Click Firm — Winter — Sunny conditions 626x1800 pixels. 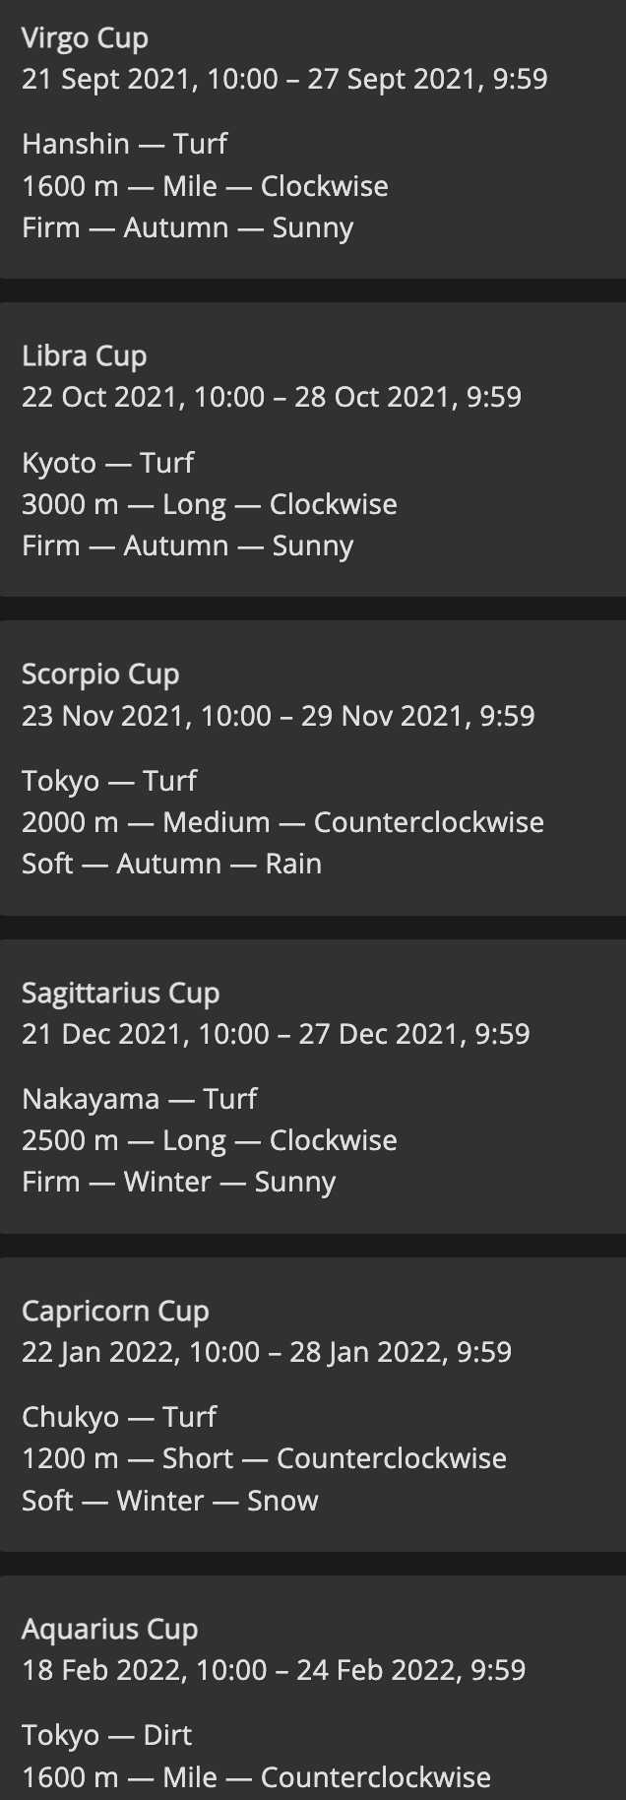pos(179,1182)
